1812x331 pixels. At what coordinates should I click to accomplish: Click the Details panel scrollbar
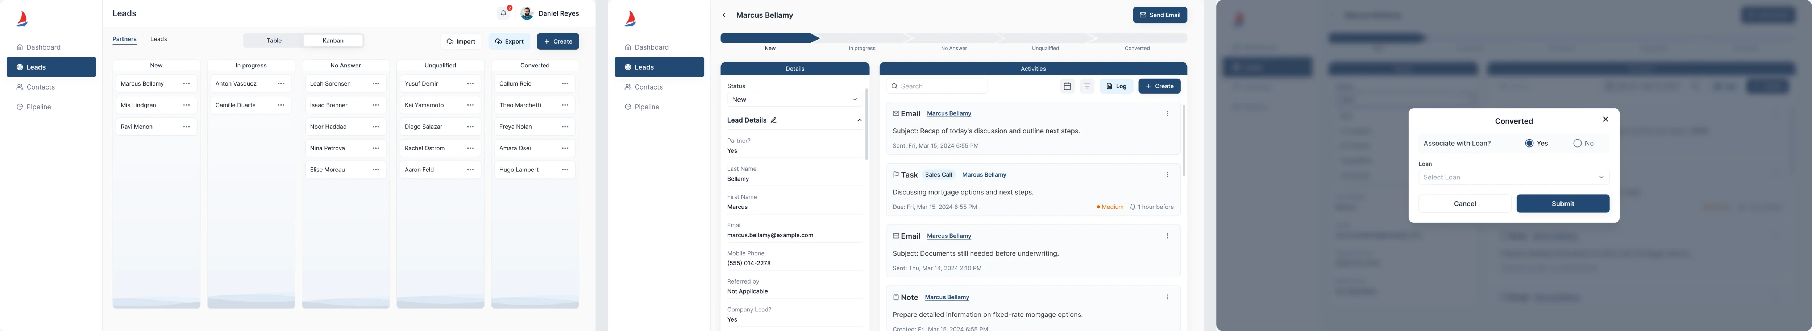point(866,124)
